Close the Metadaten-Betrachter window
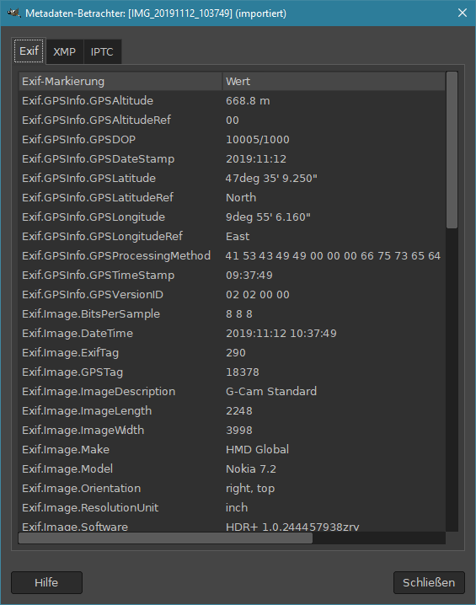This screenshot has width=476, height=605. [x=463, y=13]
